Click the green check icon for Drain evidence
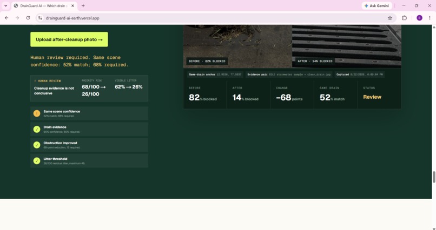 (x=37, y=129)
